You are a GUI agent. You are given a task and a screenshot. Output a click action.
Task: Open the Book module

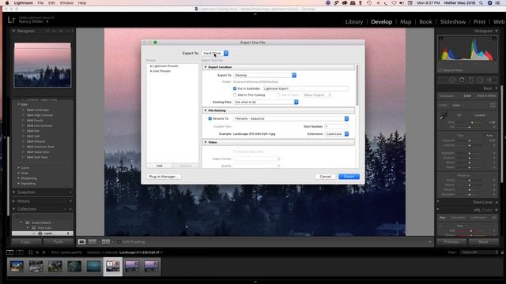425,21
